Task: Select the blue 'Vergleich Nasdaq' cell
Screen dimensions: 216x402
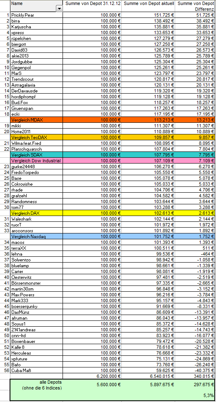Action: (x=36, y=236)
